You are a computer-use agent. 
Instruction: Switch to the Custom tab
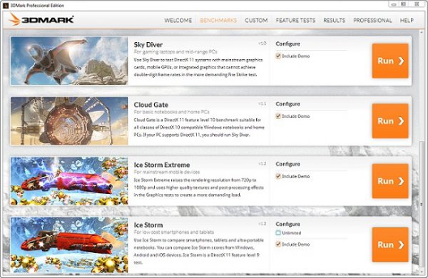[x=256, y=20]
